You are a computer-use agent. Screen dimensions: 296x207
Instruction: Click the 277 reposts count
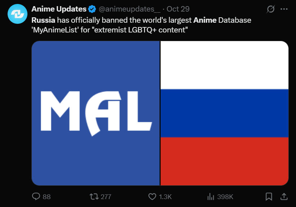point(106,197)
